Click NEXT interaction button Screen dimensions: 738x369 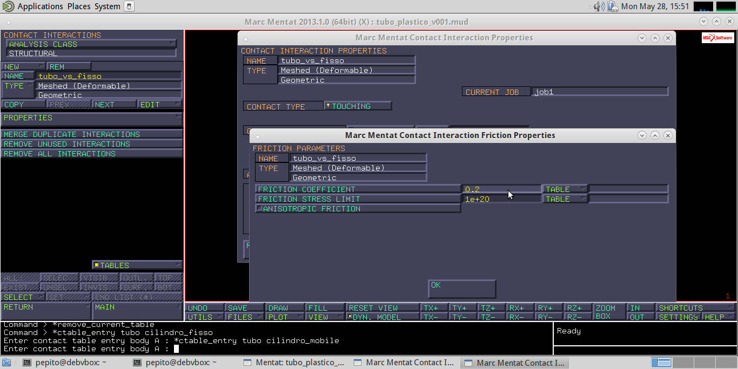tap(114, 105)
